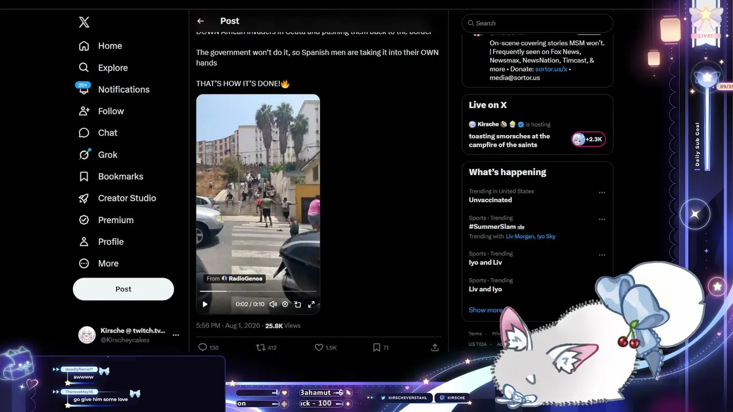Image resolution: width=733 pixels, height=412 pixels.
Task: Open the Iyo and Liv trend
Action: coord(485,262)
